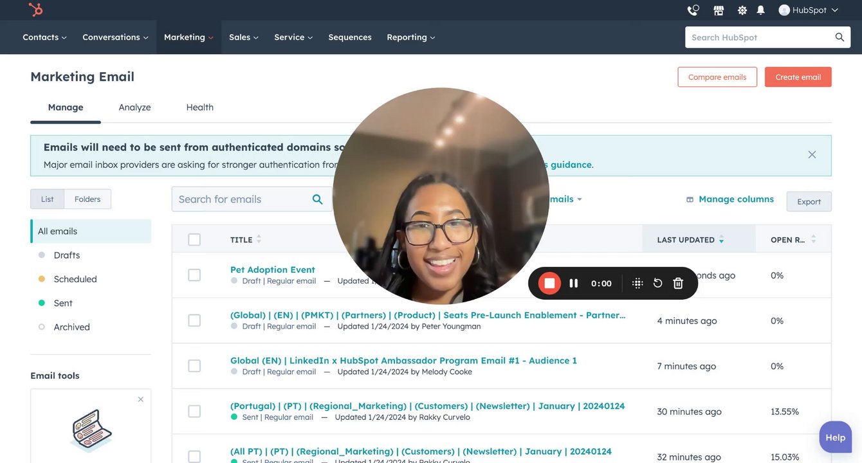
Task: Check the All PT January newsletter row checkbox
Action: pos(194,457)
